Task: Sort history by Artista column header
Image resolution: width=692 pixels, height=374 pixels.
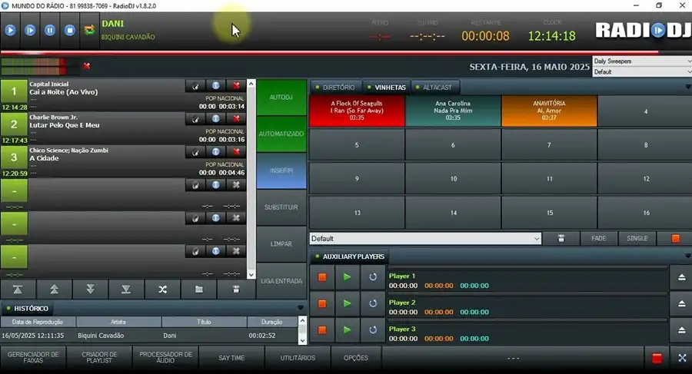Action: [118, 322]
